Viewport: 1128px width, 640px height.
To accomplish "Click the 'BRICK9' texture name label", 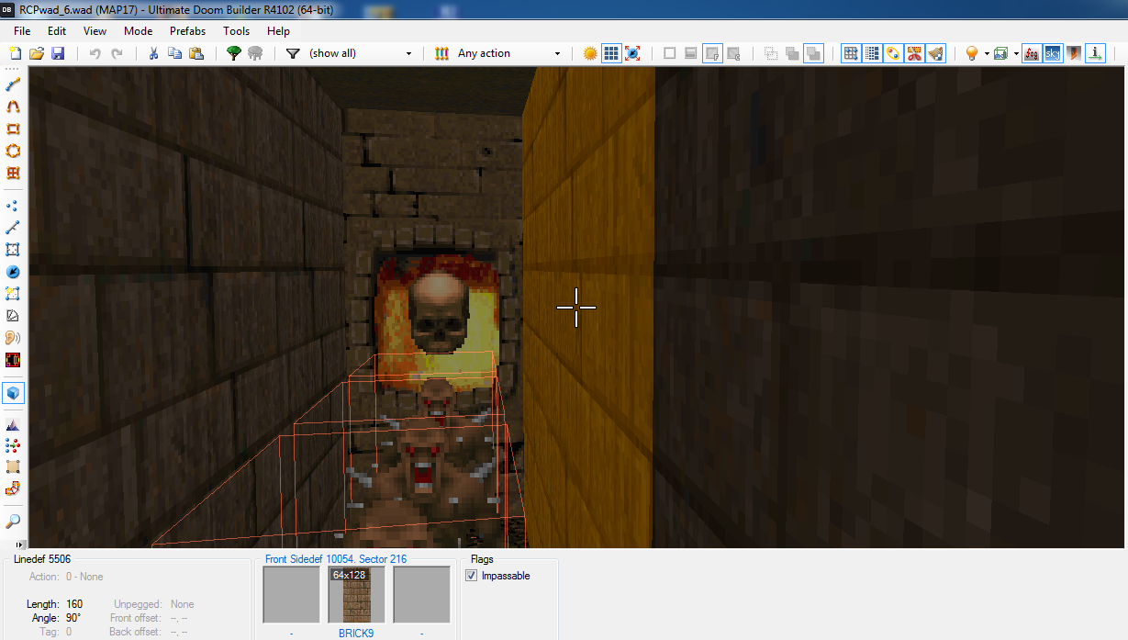I will 356,633.
